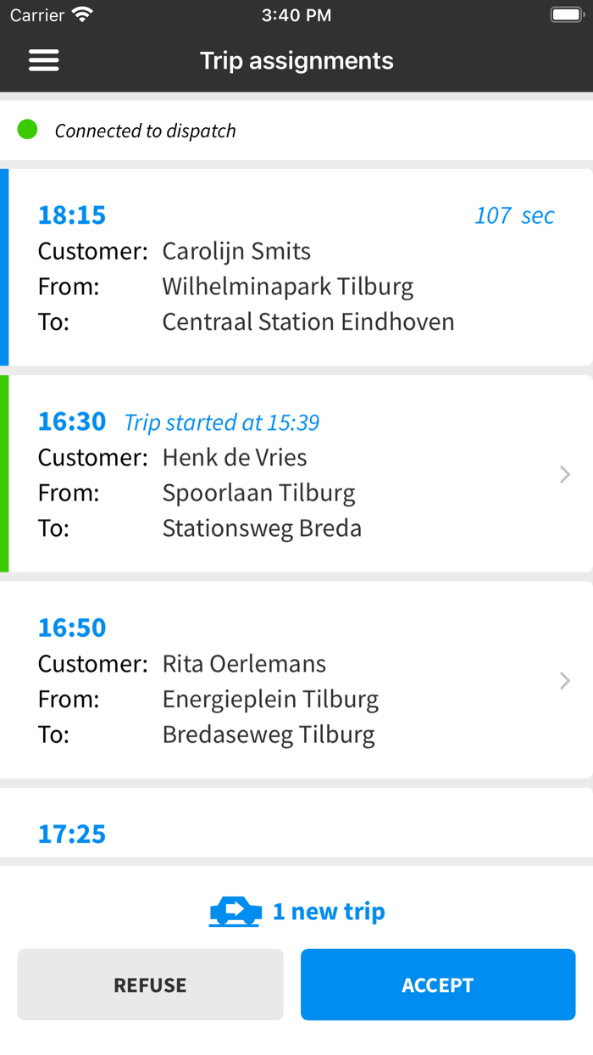This screenshot has width=593, height=1055.
Task: Tap the Trip assignments title
Action: coord(296,61)
